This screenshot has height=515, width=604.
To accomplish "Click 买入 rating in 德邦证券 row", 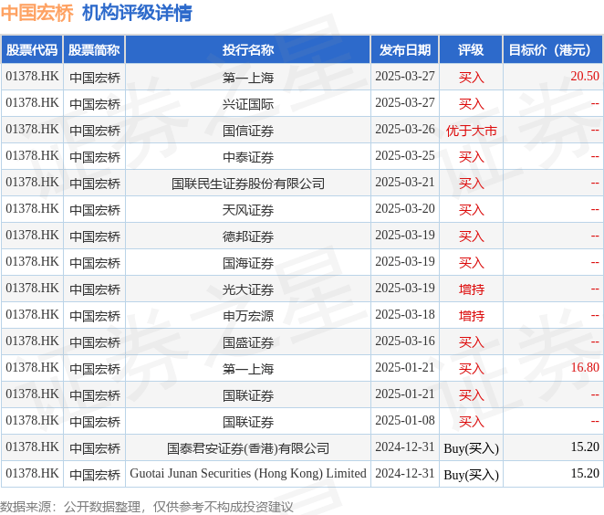I will point(471,236).
